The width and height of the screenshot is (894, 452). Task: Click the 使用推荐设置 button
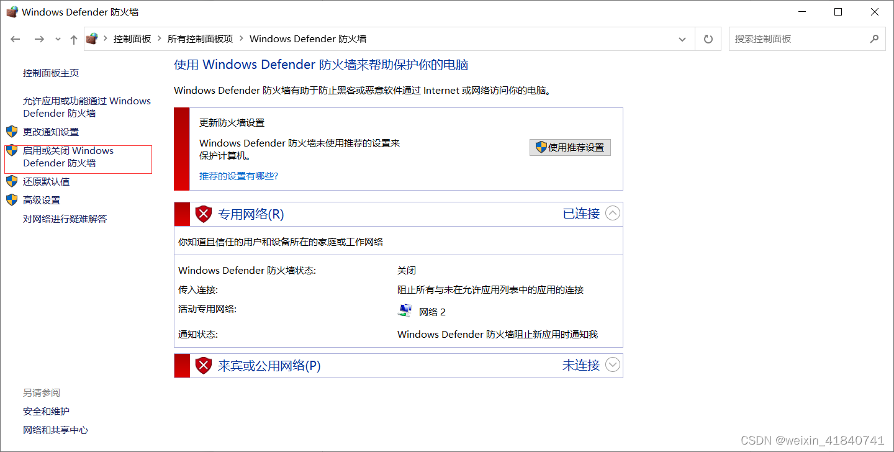point(570,147)
